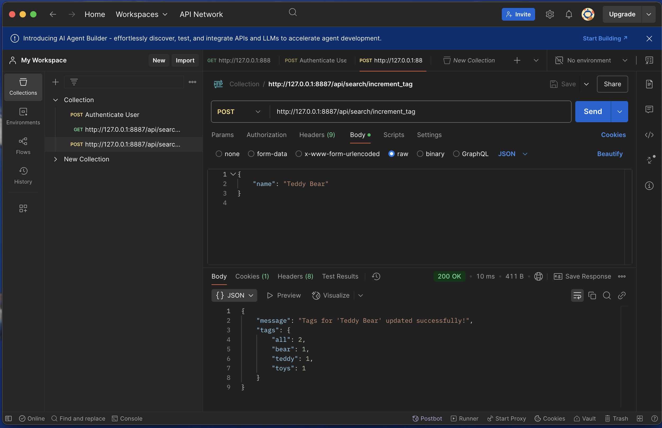This screenshot has height=428, width=662.
Task: Open the documentation icon in right sidebar
Action: point(649,84)
